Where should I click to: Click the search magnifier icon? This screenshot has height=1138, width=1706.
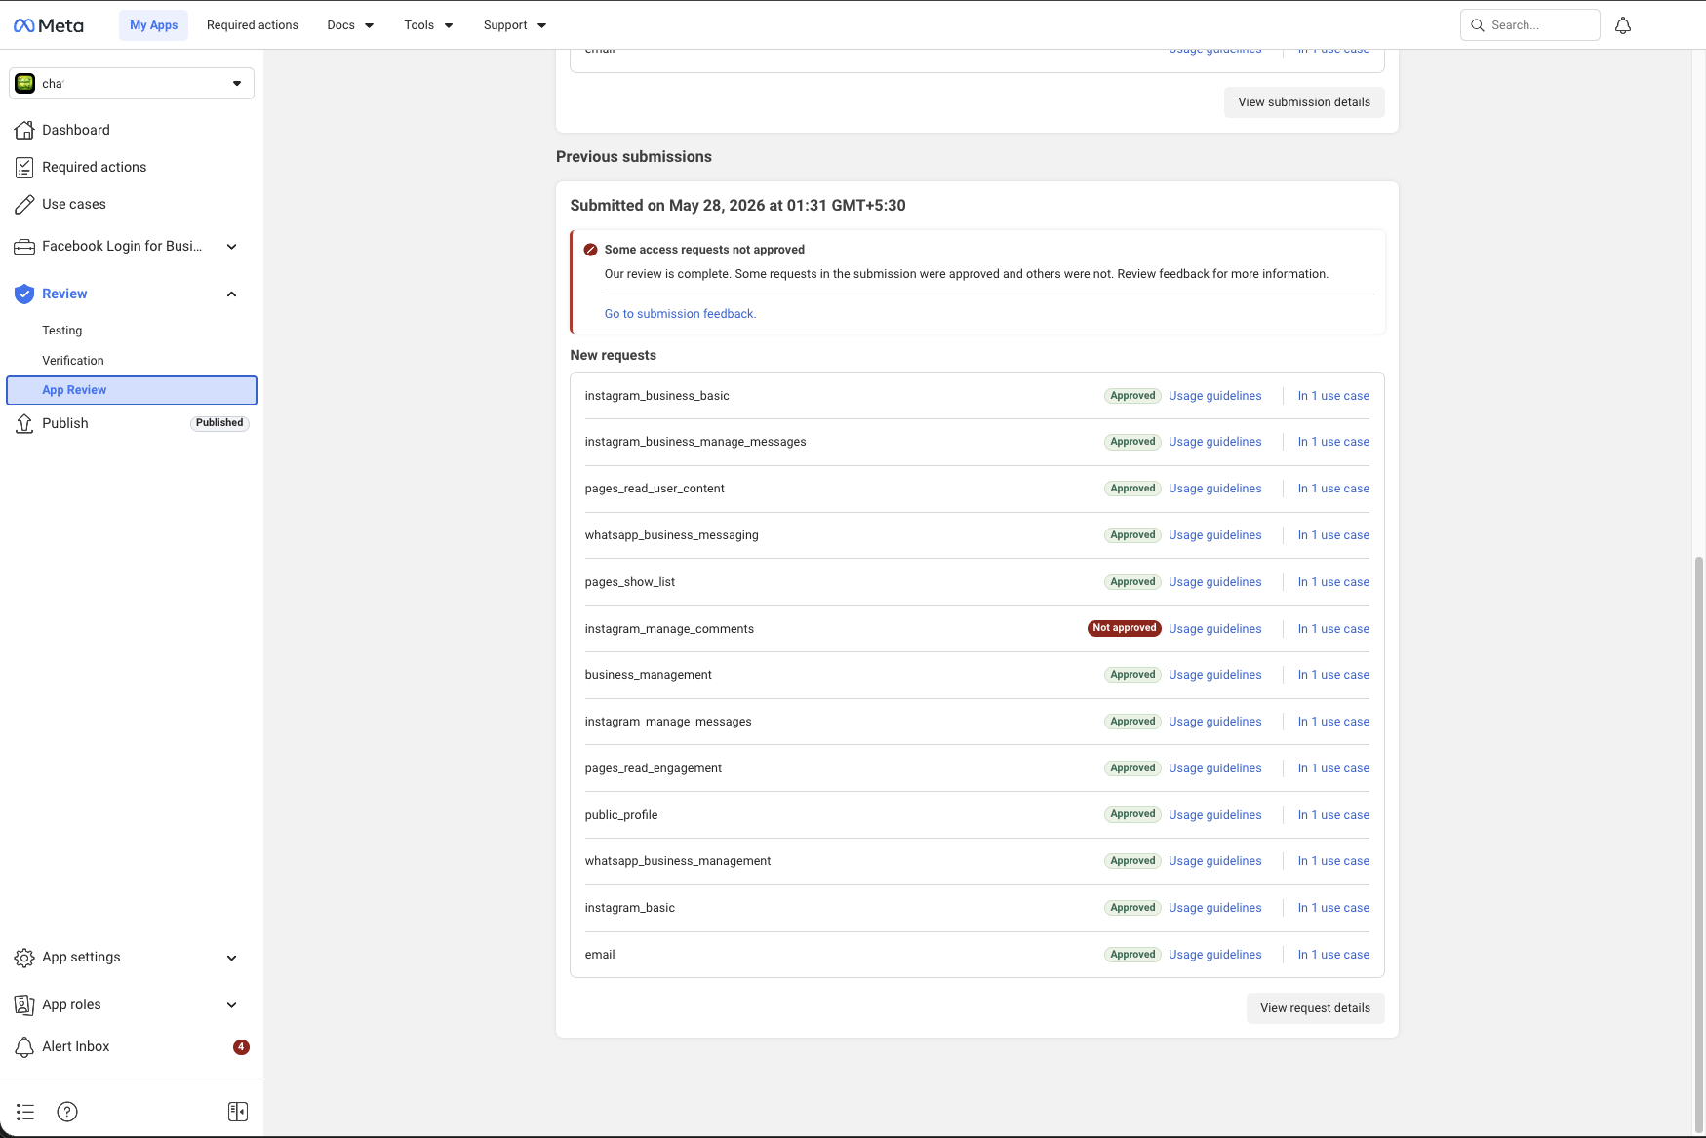(x=1478, y=25)
